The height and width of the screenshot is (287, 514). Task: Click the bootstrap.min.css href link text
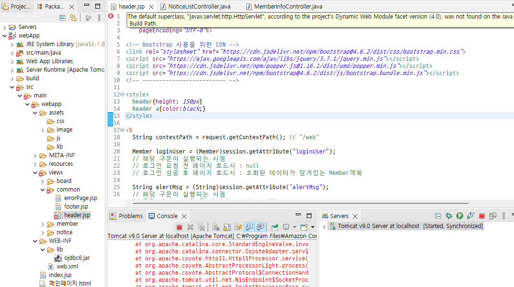pos(342,52)
